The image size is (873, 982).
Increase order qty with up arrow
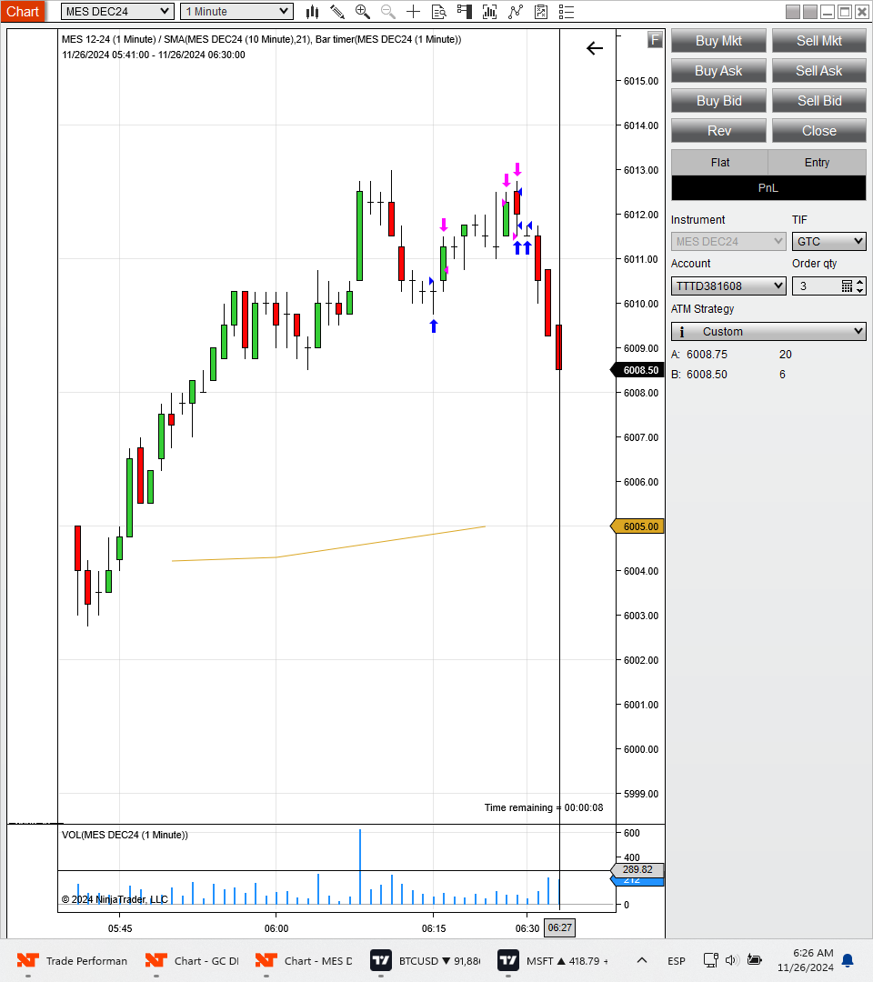860,282
